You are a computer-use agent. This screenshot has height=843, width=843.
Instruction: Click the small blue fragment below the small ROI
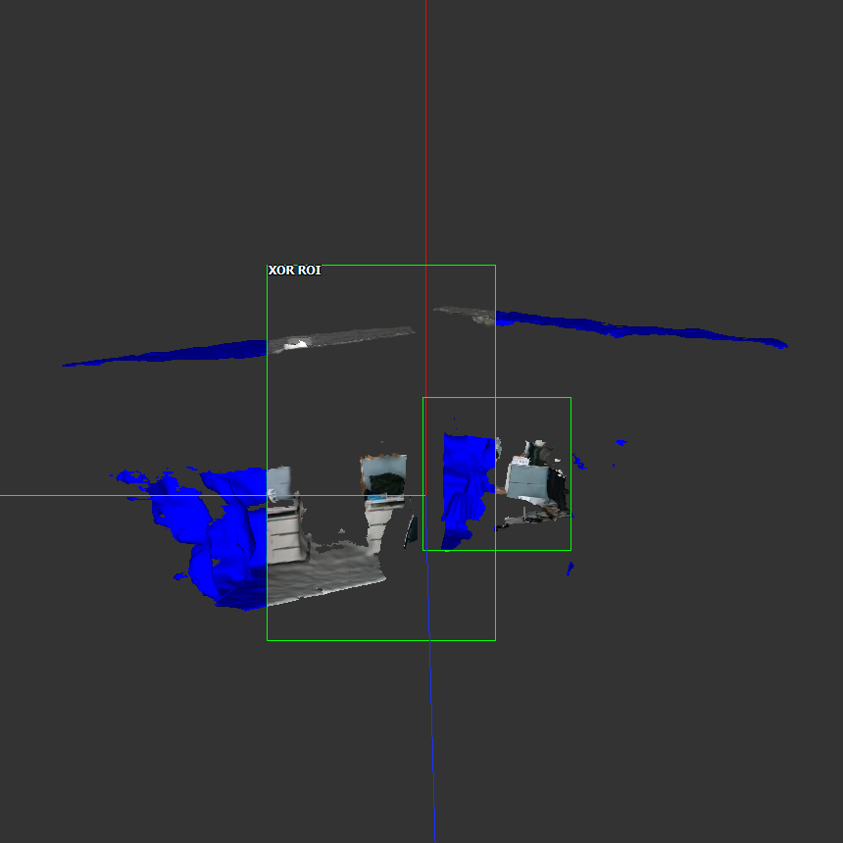570,568
